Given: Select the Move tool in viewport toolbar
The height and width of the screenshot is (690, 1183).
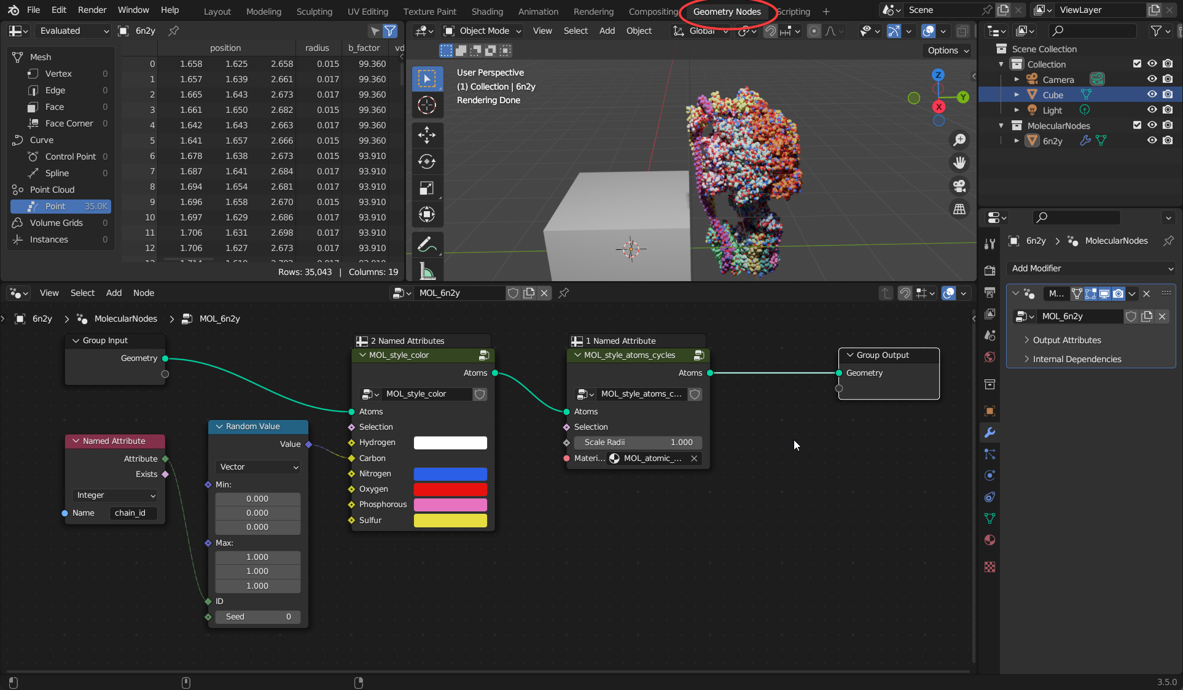Looking at the screenshot, I should [x=427, y=134].
